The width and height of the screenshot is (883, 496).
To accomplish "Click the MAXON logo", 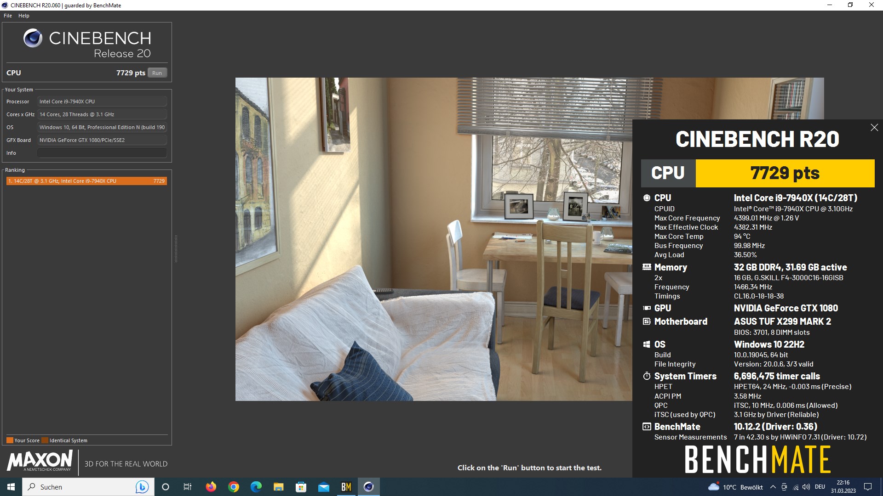I will [x=40, y=461].
